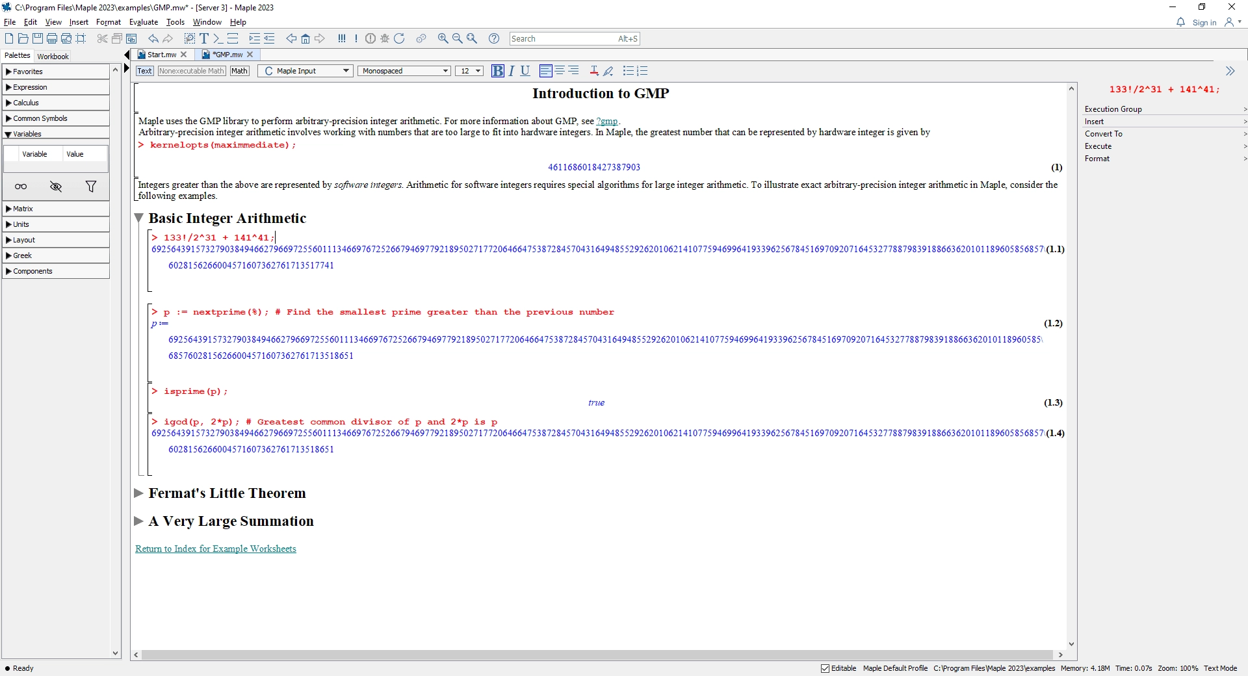1248x676 pixels.
Task: Open the Tools menu
Action: [x=175, y=22]
